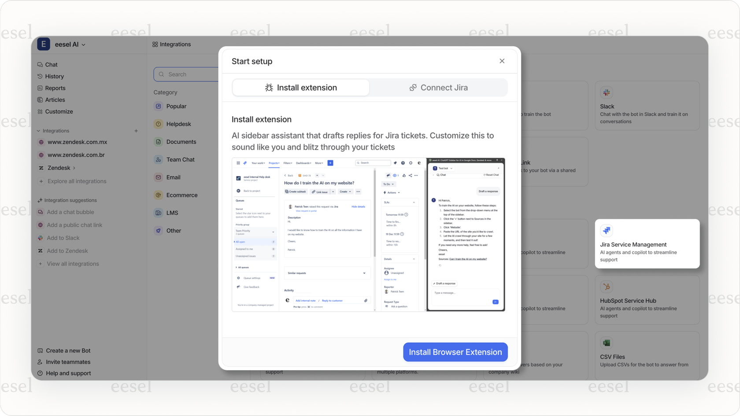Viewport: 740px width, 416px height.
Task: Click the HubSpot Service Hub sprocket icon
Action: pos(607,286)
